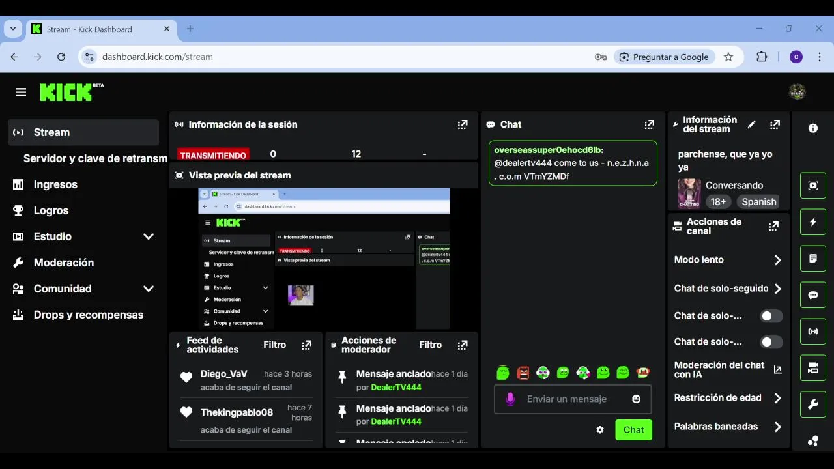
Task: Click Filtro in Acciones de moderador
Action: point(430,345)
